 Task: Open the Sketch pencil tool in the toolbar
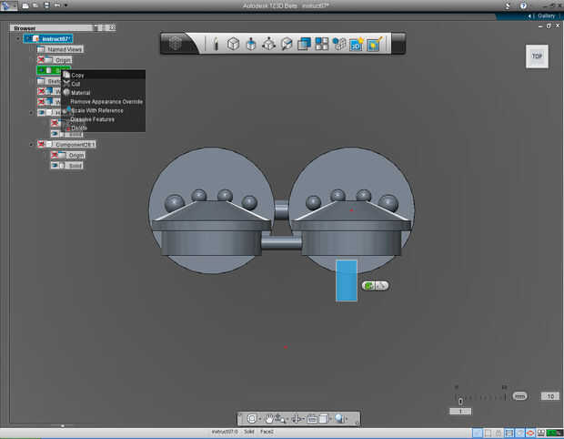[216, 44]
